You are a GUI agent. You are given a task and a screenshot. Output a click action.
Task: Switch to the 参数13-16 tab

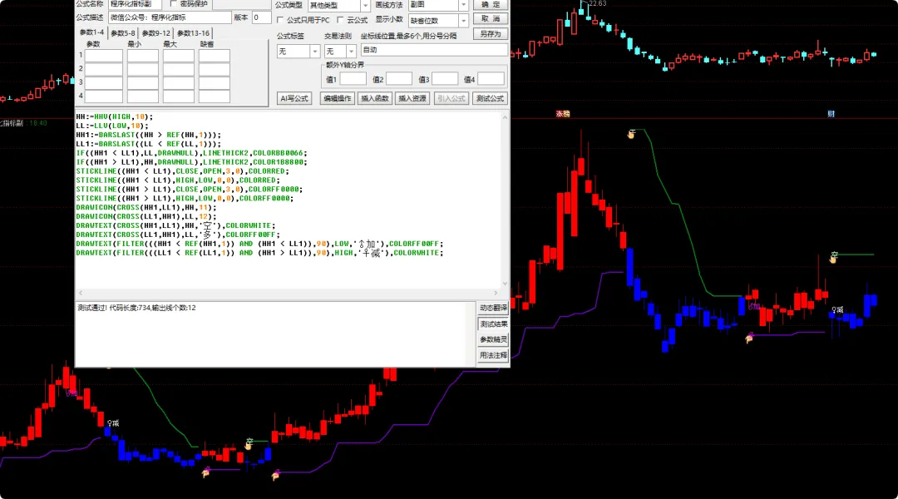click(193, 33)
